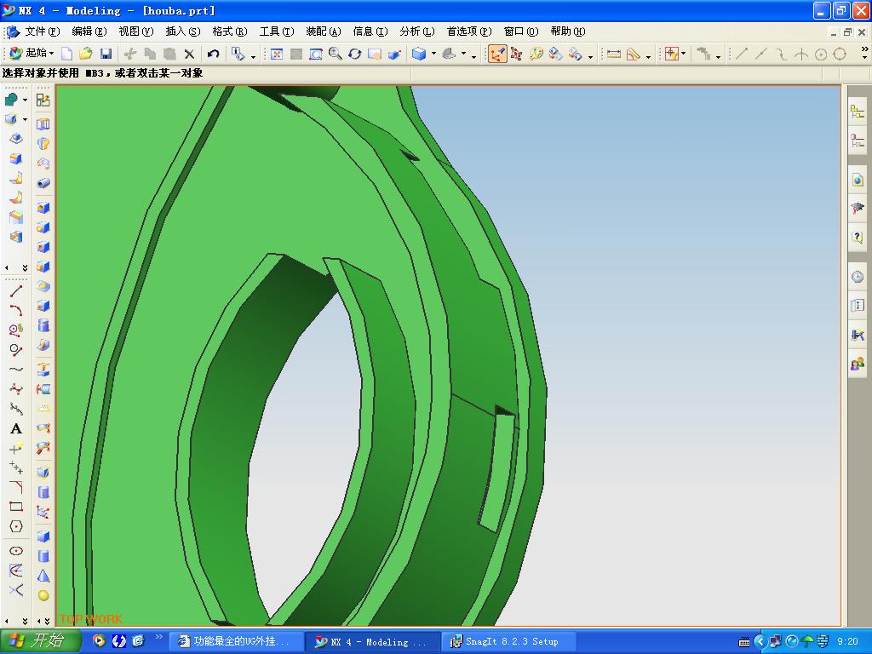872x654 pixels.
Task: Expand the extrude feature dropdown in left toolbar
Action: (x=25, y=119)
